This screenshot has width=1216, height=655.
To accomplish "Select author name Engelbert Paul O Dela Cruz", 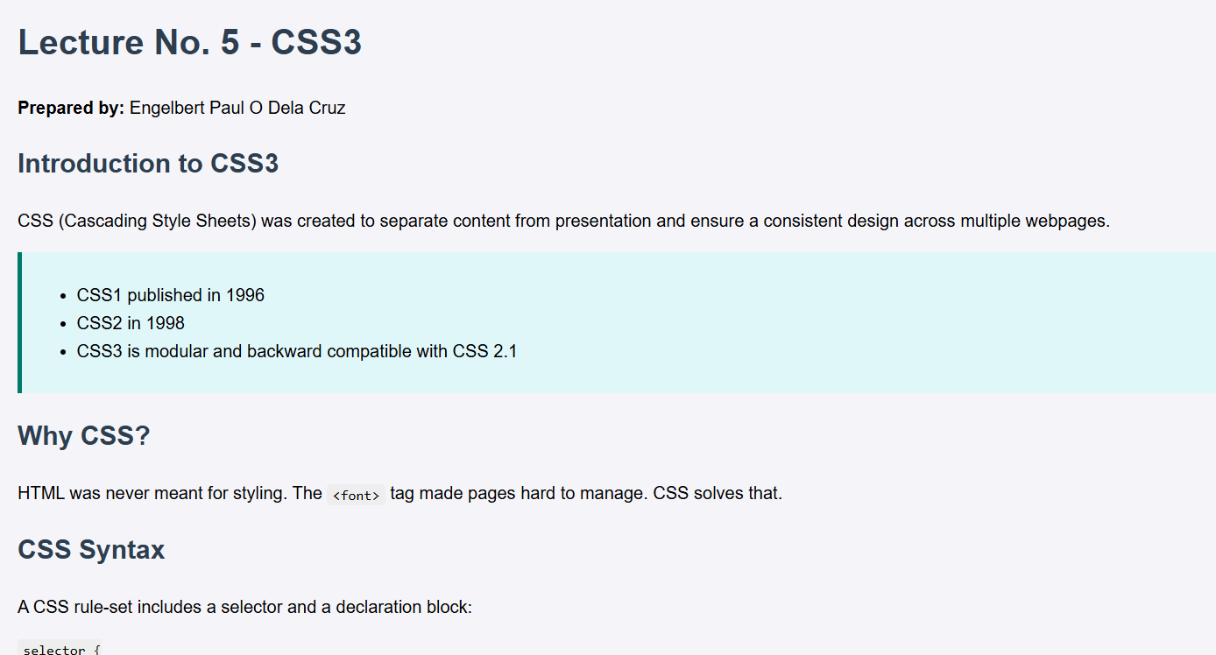I will [x=237, y=109].
